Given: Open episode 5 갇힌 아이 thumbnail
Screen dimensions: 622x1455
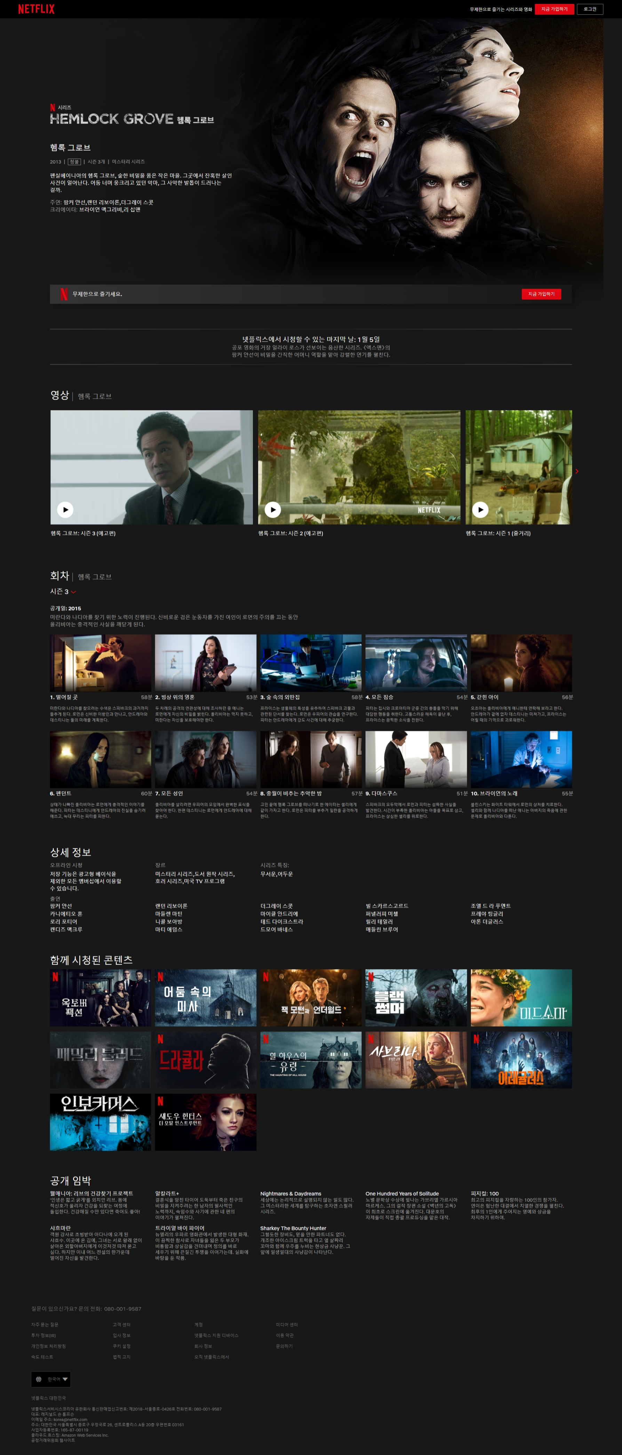Looking at the screenshot, I should coord(521,663).
